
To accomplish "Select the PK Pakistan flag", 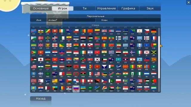I will (111, 81).
